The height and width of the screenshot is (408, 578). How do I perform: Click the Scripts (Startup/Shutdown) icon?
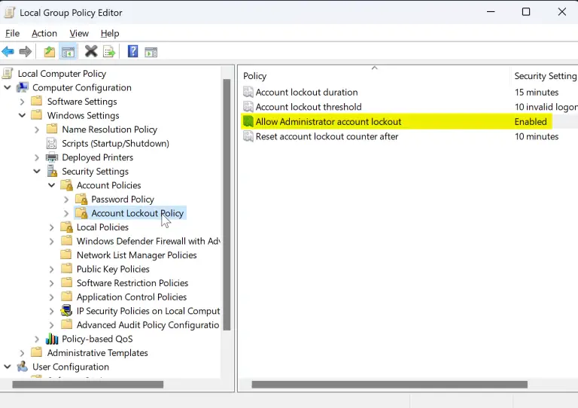tap(52, 143)
